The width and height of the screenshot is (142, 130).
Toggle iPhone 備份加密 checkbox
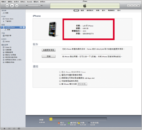(60, 84)
